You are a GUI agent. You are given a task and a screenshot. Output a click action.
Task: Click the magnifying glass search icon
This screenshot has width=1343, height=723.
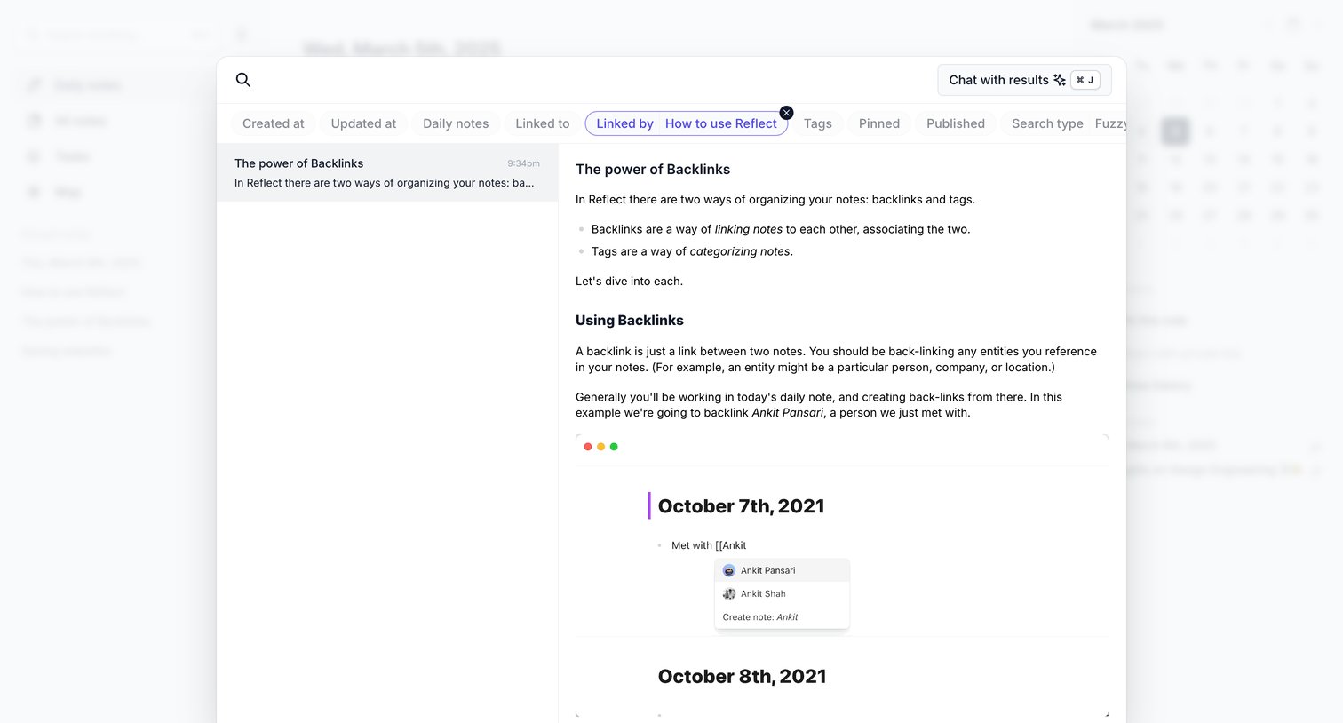(x=243, y=80)
